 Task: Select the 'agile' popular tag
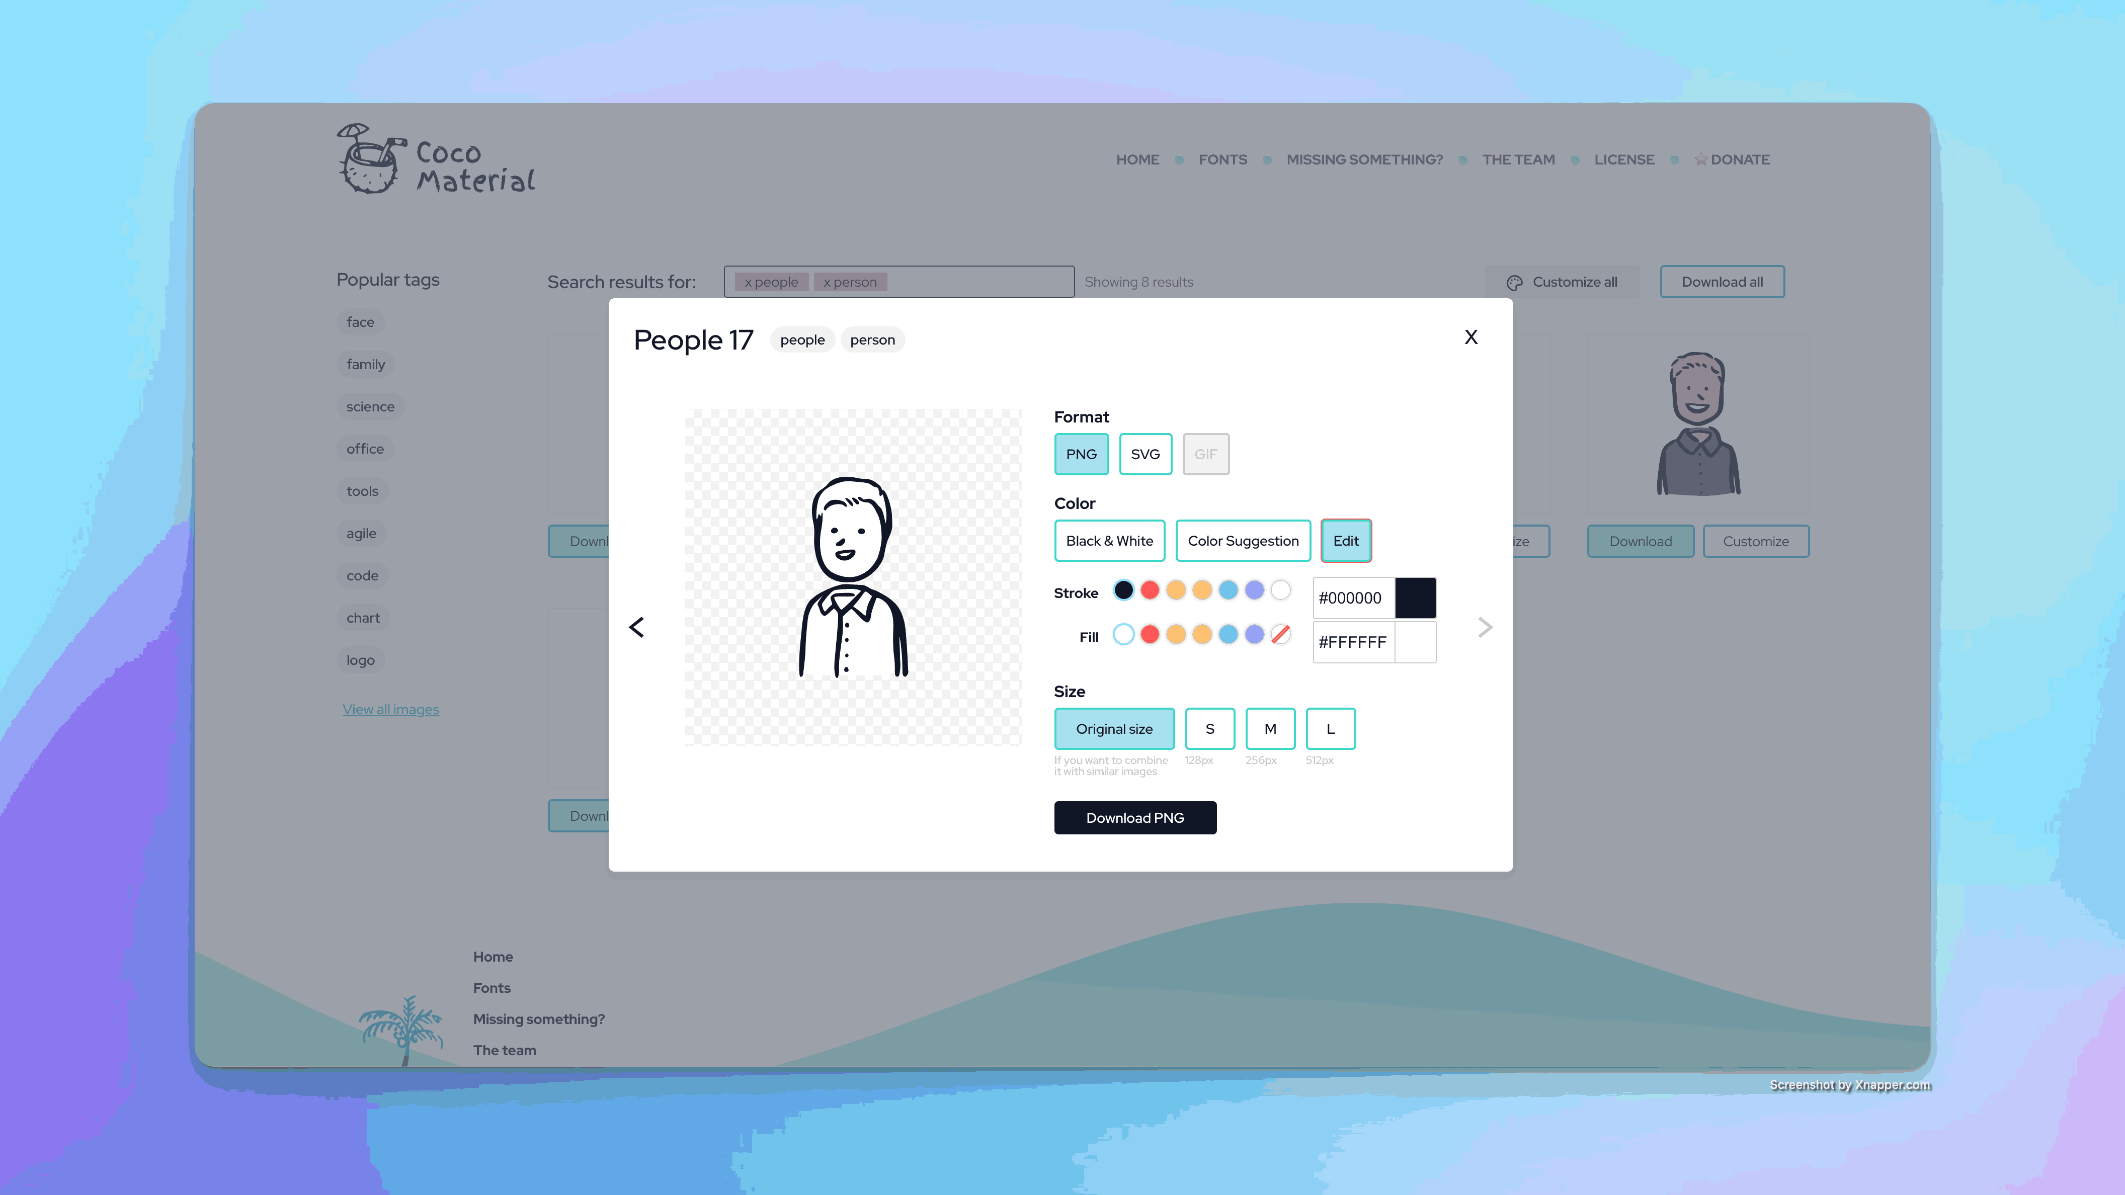coord(361,534)
